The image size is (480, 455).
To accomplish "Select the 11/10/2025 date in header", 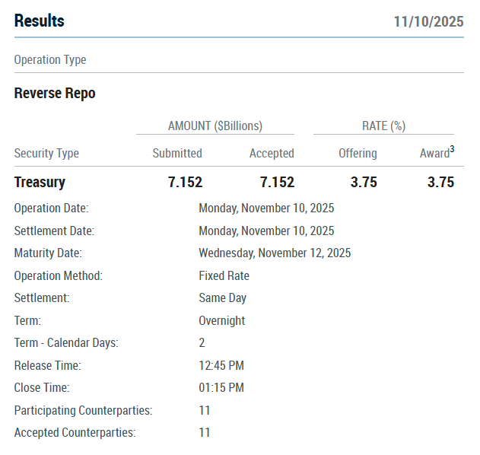I will [428, 22].
